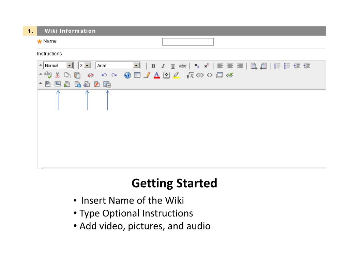Screen dimensions: 349x261
Task: Click the numbered list button
Action: [277, 66]
